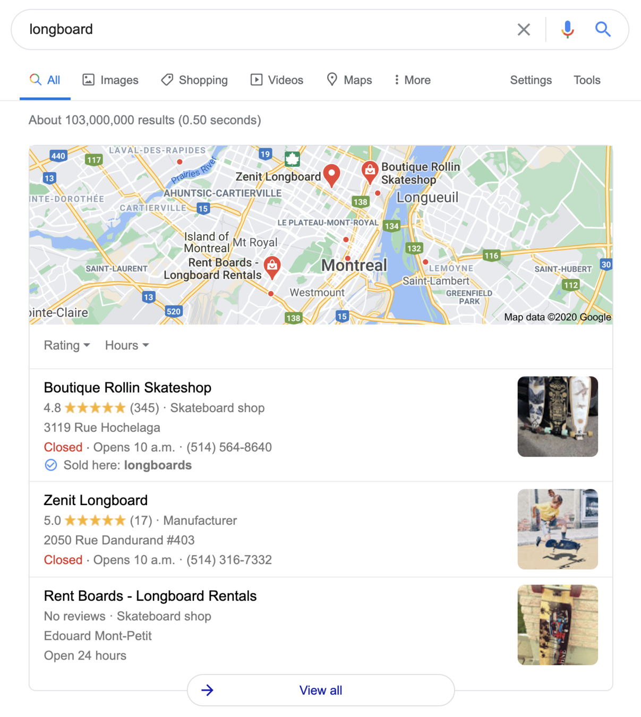The width and height of the screenshot is (641, 717).
Task: Click the blue magnifying glass search icon
Action: pos(603,29)
